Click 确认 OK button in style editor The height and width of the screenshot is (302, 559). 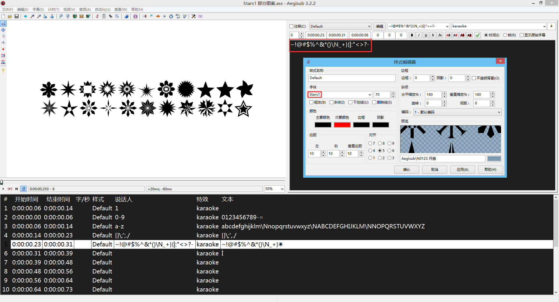407,170
